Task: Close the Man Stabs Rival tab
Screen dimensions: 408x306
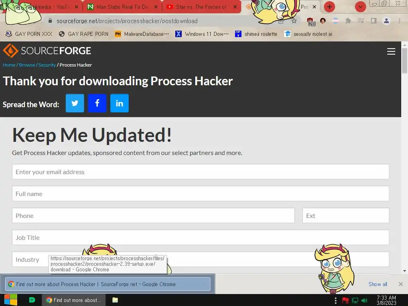Action: [x=156, y=7]
